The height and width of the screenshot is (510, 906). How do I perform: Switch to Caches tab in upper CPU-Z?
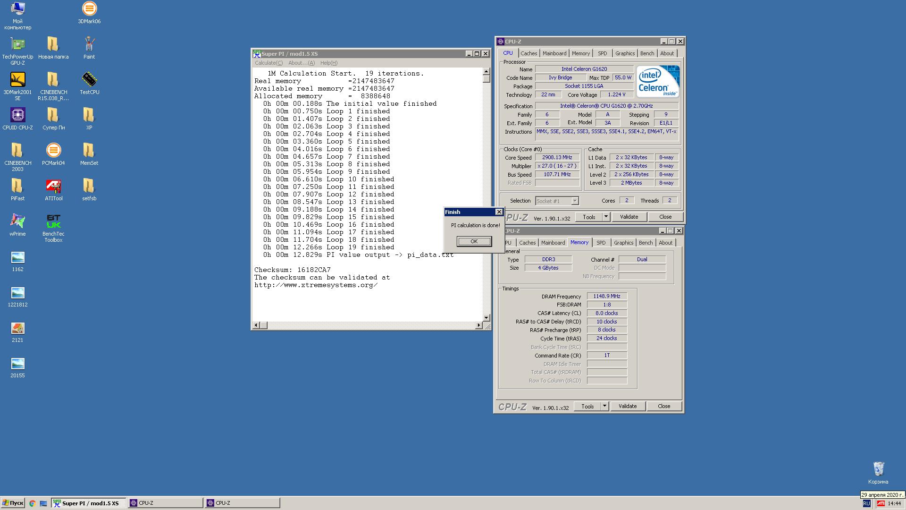(528, 53)
